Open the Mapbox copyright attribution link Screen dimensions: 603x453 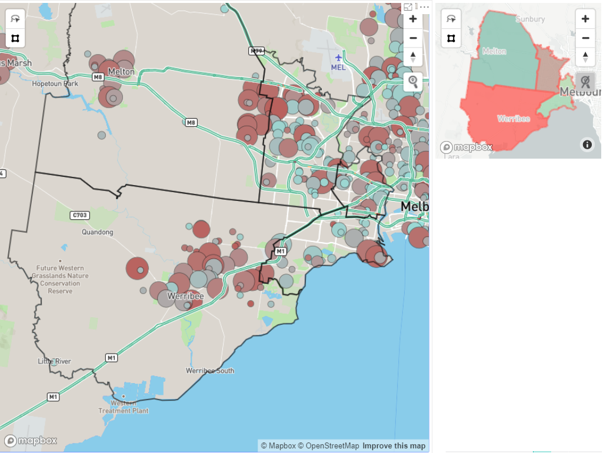point(279,445)
